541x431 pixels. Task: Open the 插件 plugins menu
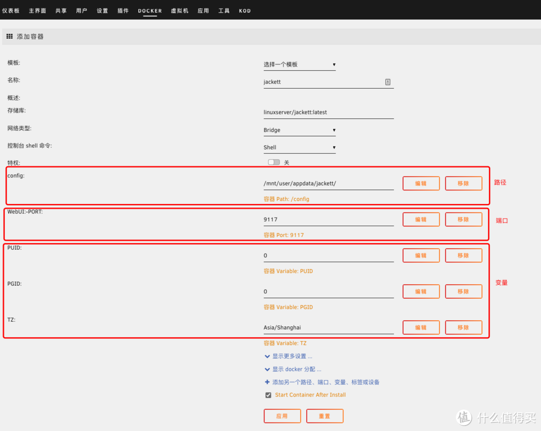pos(123,11)
